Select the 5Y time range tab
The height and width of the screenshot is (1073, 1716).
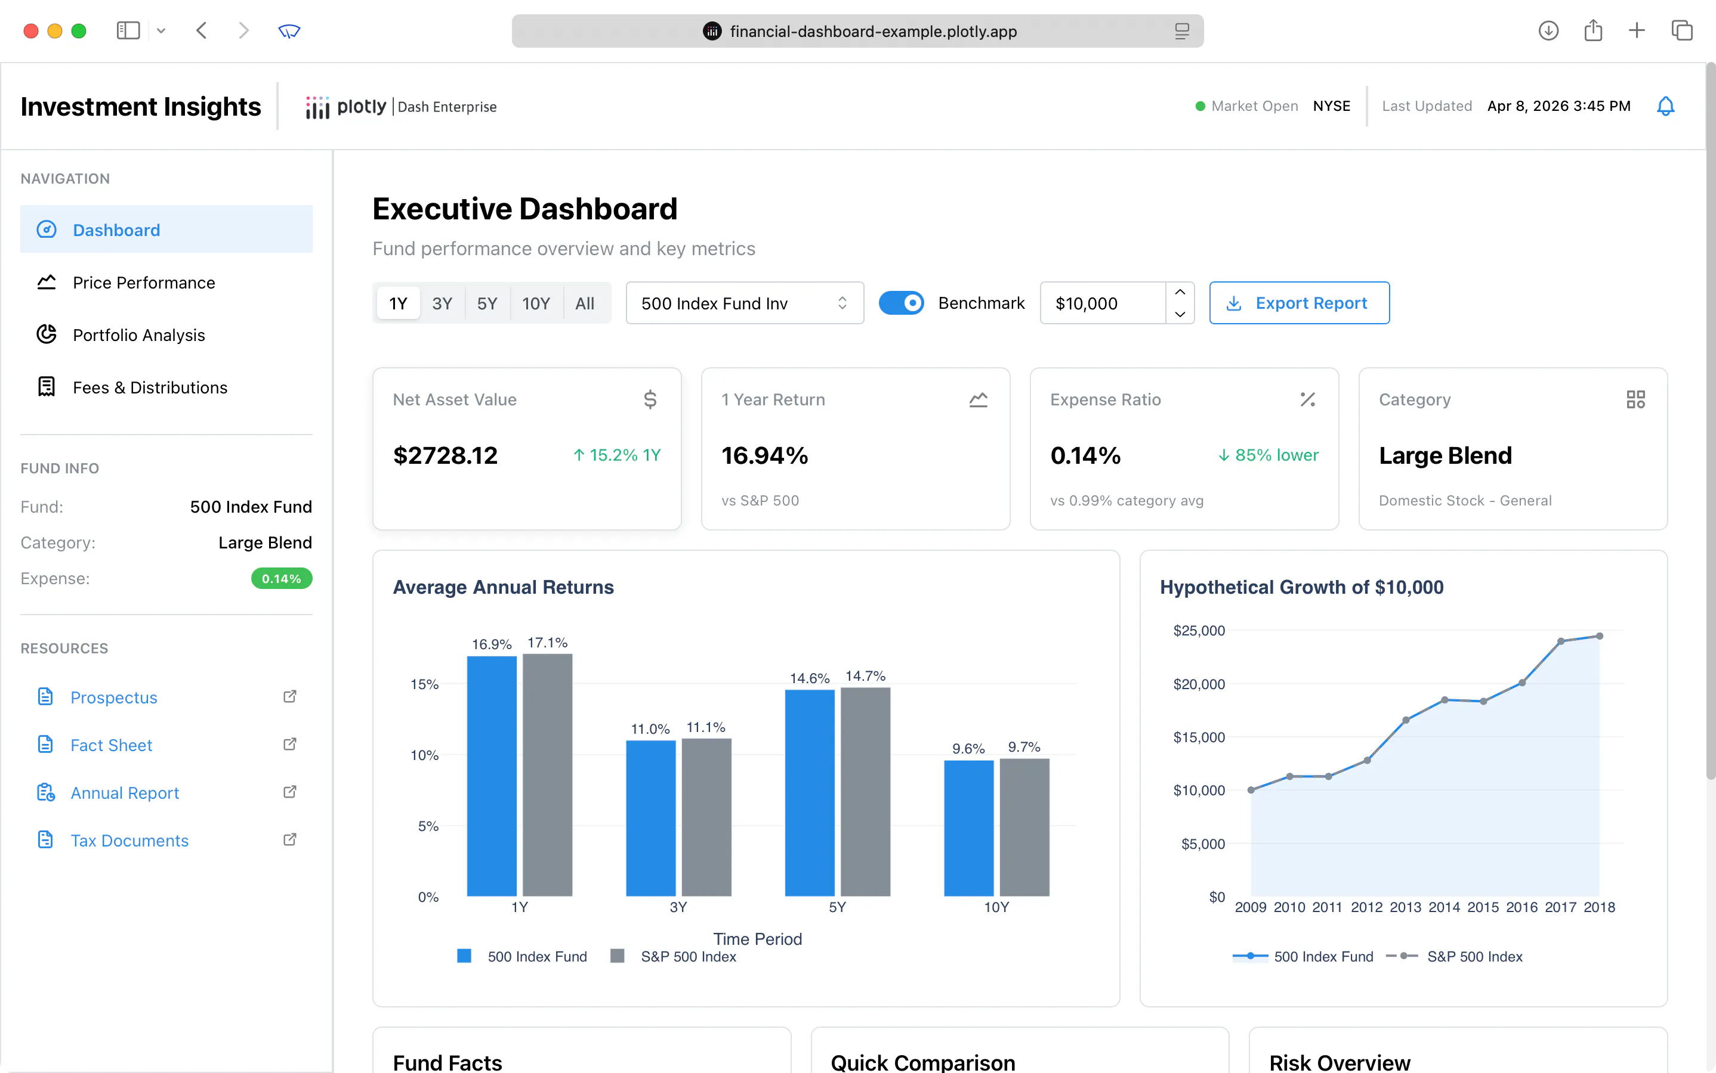coord(486,303)
